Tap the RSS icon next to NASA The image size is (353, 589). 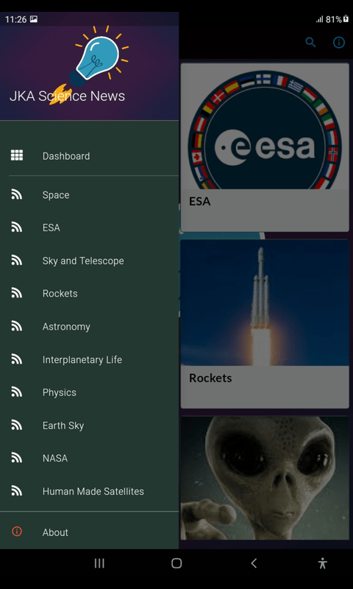pos(16,458)
